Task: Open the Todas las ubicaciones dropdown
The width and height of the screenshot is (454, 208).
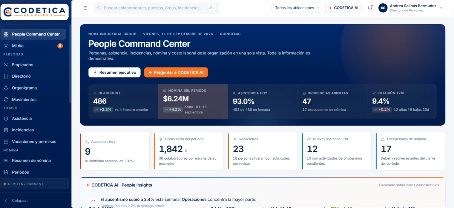Action: [x=297, y=8]
